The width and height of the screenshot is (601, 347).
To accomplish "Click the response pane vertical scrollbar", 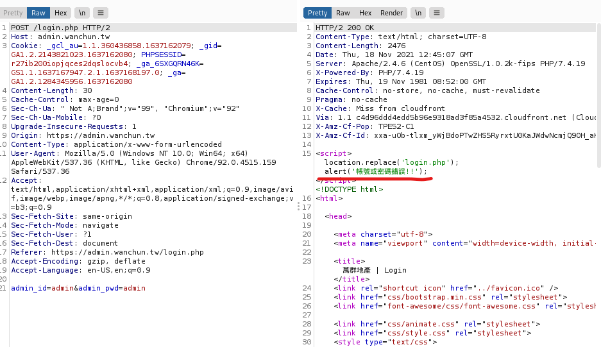I will pos(598,96).
